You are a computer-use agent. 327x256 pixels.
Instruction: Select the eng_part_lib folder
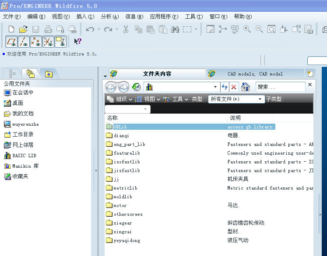point(126,144)
